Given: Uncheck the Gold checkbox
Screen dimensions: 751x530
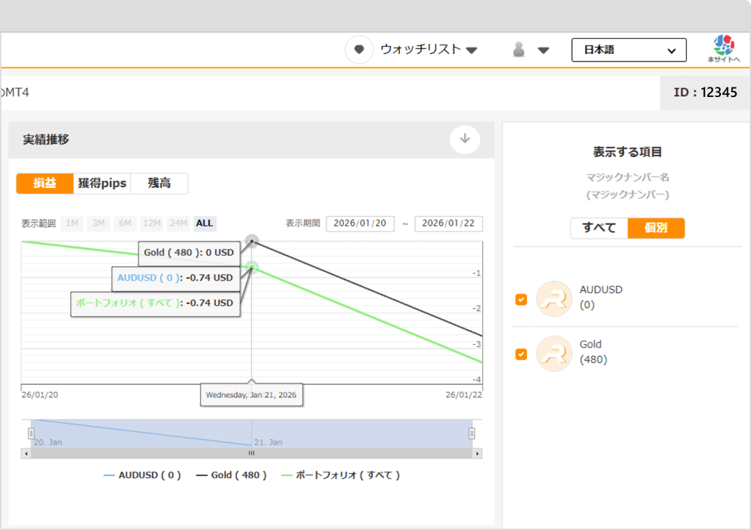Looking at the screenshot, I should (521, 353).
